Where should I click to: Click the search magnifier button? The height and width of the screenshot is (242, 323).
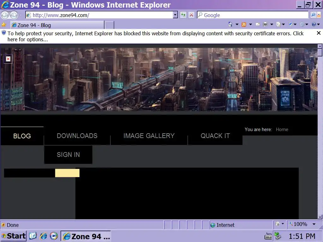point(313,15)
